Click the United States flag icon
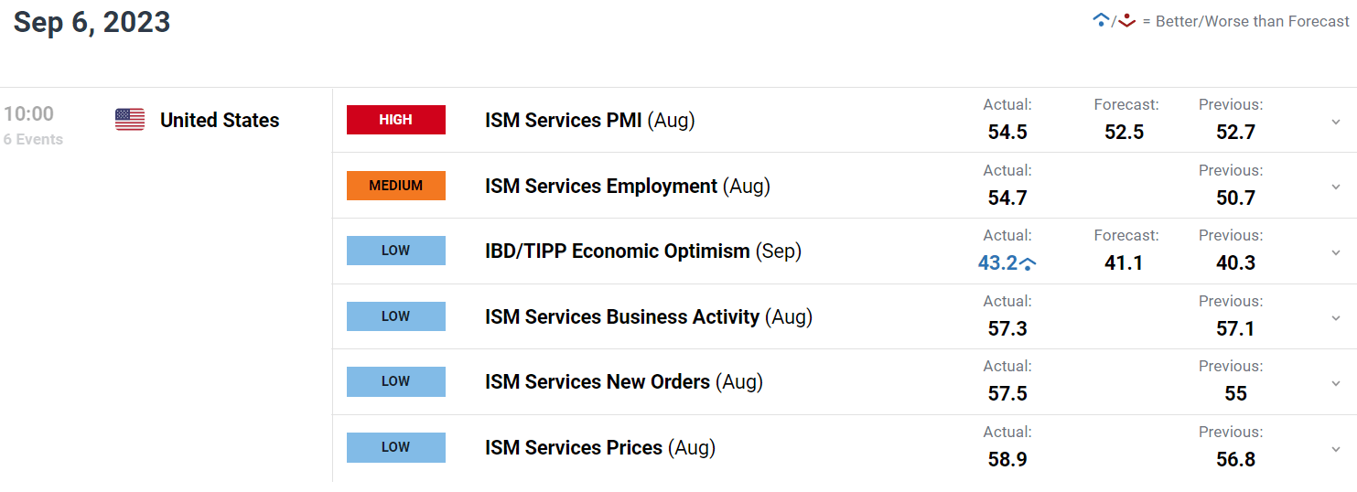 [x=130, y=120]
